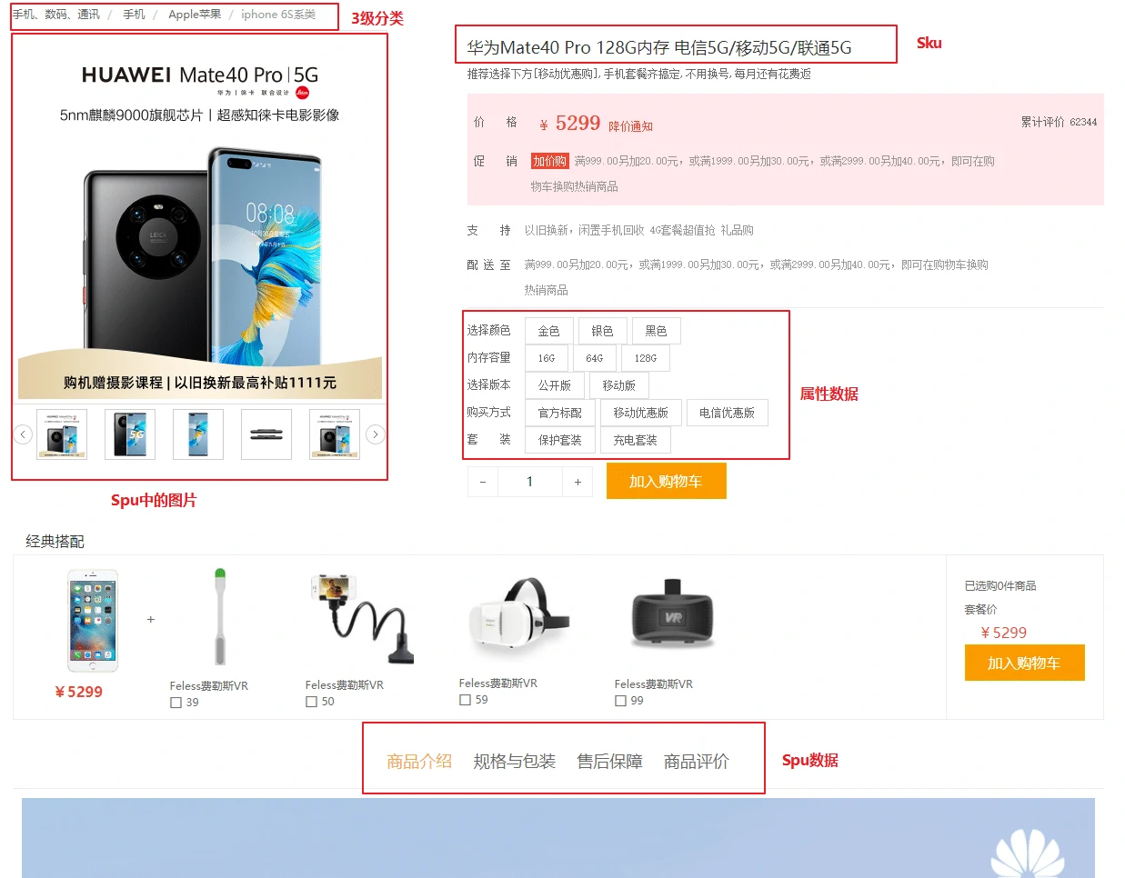This screenshot has height=878, width=1125.
Task: Click the Apple苹果 breadcrumb link
Action: [195, 15]
